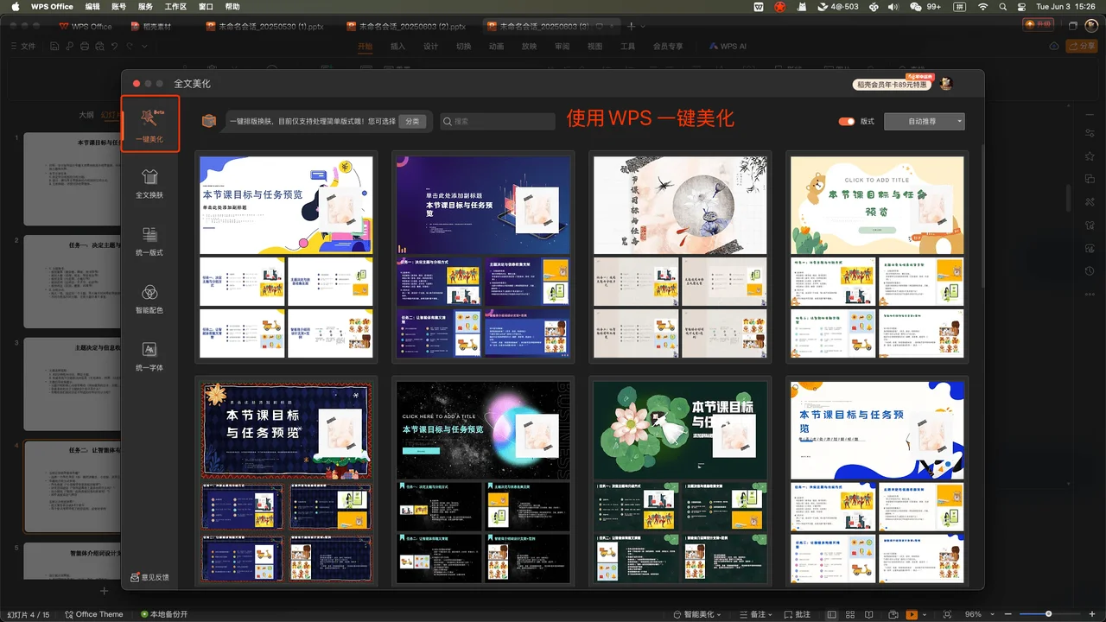Image resolution: width=1106 pixels, height=622 pixels.
Task: Choose the black galaxy planet template
Action: click(483, 480)
